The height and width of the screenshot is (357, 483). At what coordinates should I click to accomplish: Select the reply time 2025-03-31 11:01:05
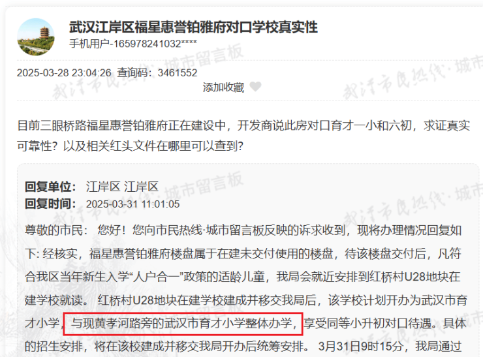pos(132,204)
